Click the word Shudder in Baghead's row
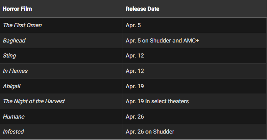267x140 pixels. coord(160,41)
